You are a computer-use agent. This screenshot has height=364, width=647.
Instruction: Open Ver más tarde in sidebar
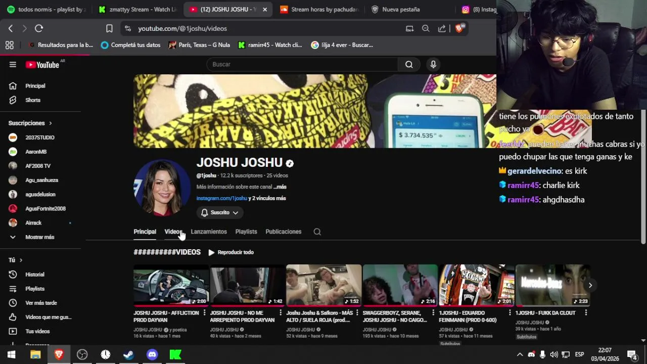tap(40, 303)
